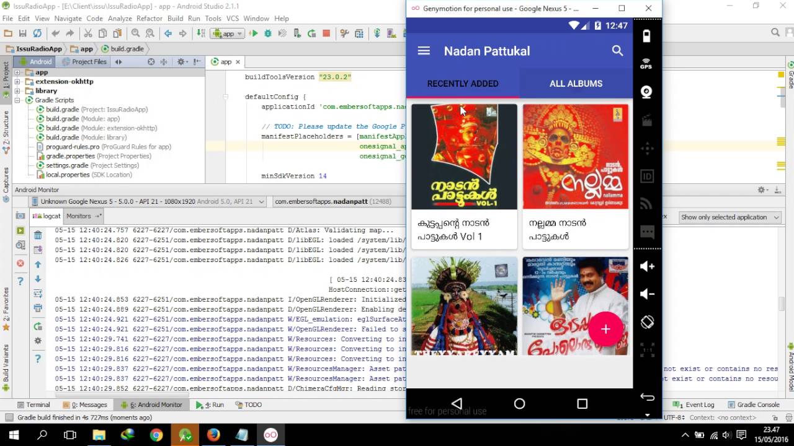Screen dimensions: 794x446
Task: Open the Build menu
Action: pos(176,19)
